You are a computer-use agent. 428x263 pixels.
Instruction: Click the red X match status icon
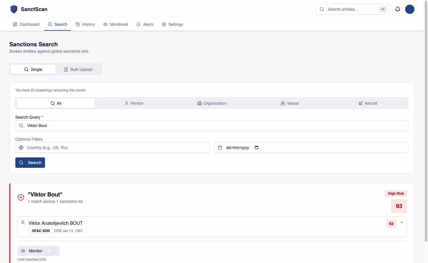click(x=21, y=197)
